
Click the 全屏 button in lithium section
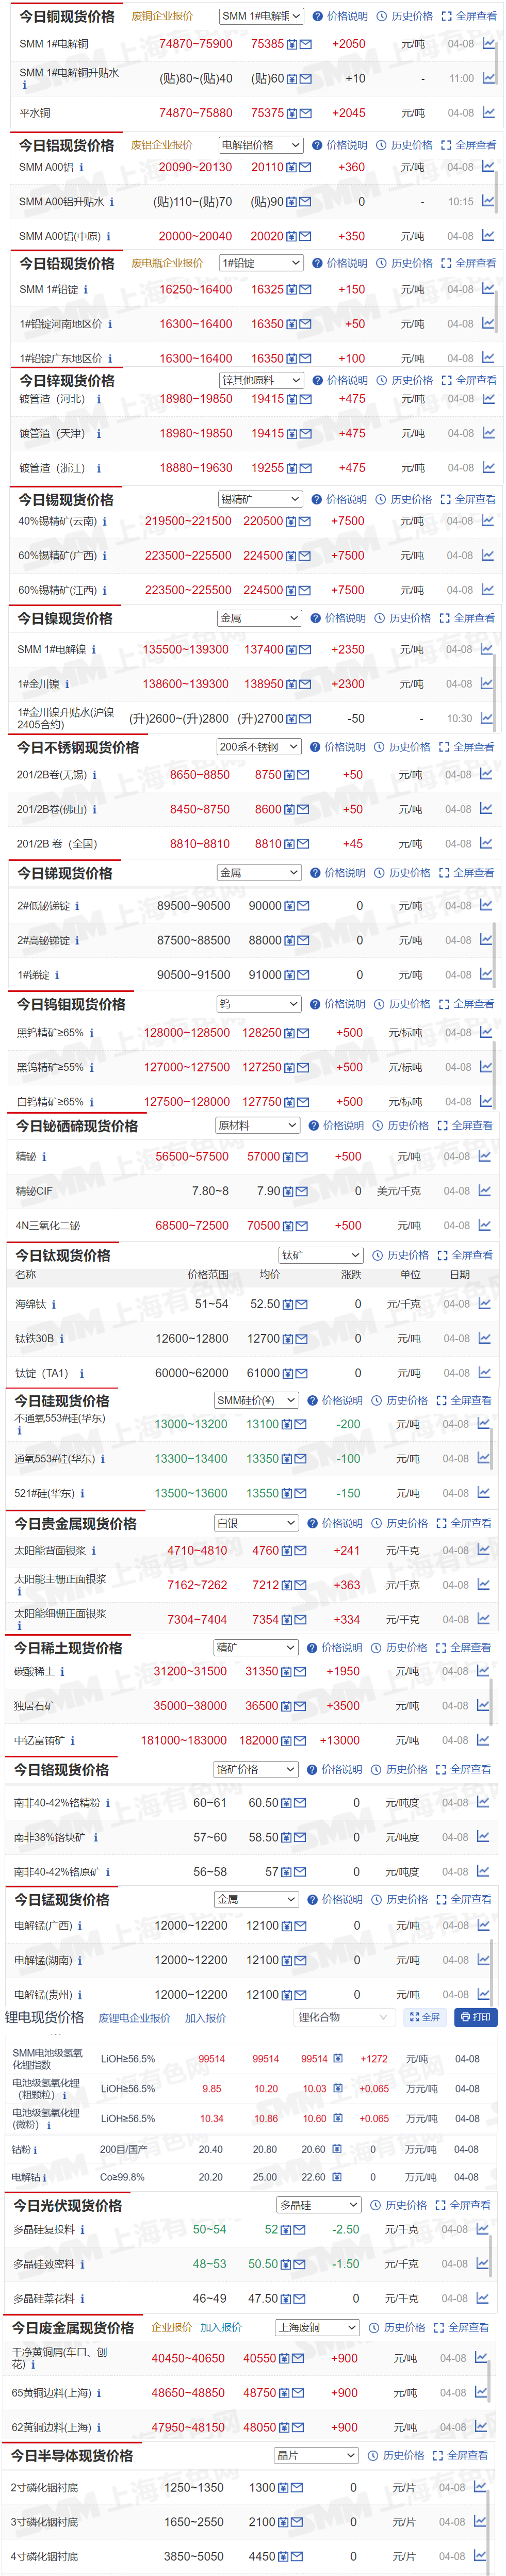pyautogui.click(x=425, y=2018)
